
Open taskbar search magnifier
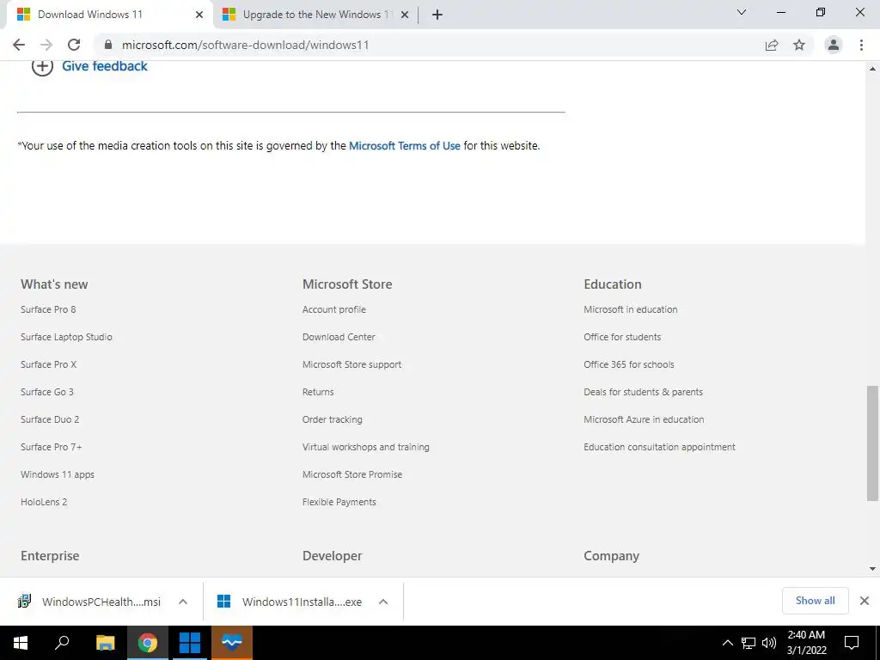[62, 643]
